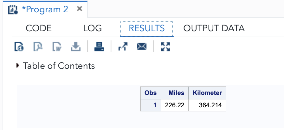Screen dimensions: 284x130
Task: Switch to the CODE tab
Action: 39,28
